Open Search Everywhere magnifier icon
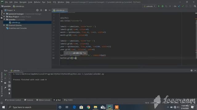The width and height of the screenshot is (197, 110). tap(195, 6)
